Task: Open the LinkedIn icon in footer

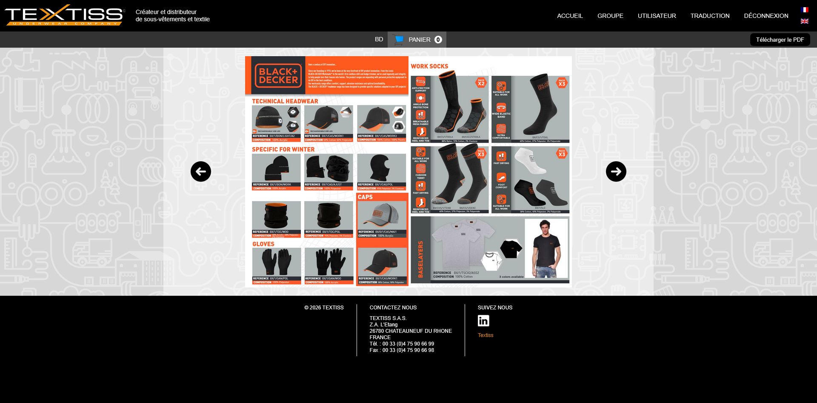Action: [483, 320]
